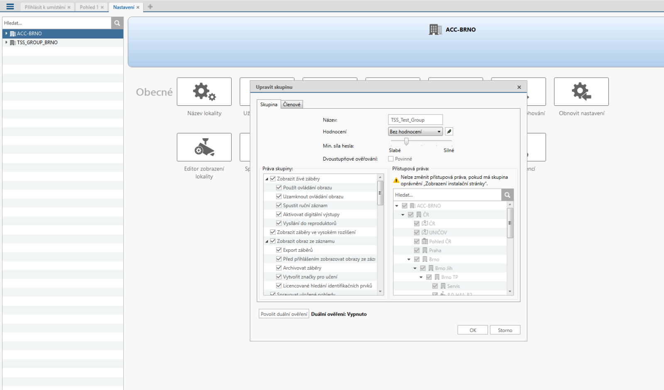Switch to the Členové tab
664x390 pixels.
click(292, 105)
